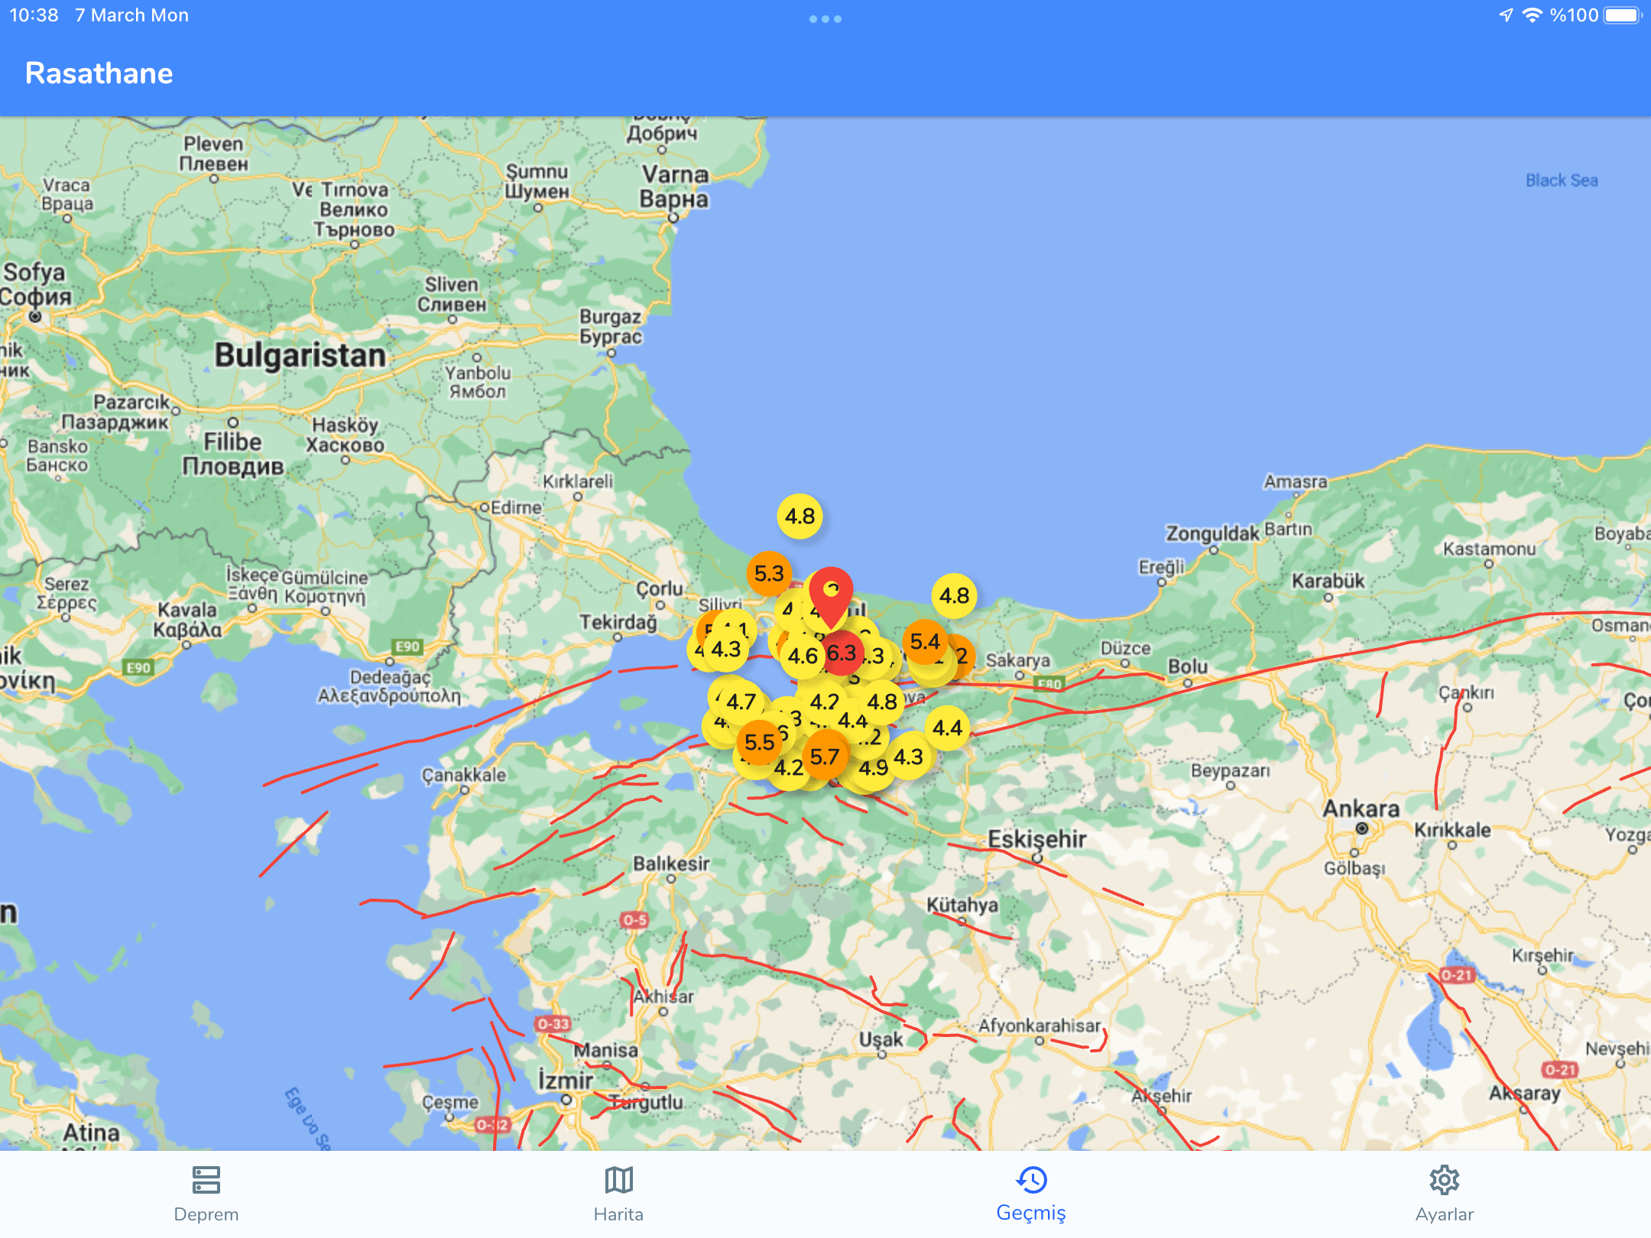The width and height of the screenshot is (1651, 1238).
Task: Tap the yellow 4.9 earthquake marker
Action: coord(873,768)
